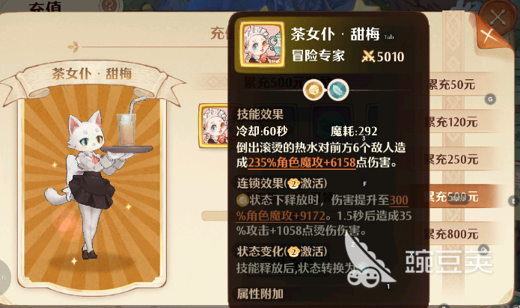Click the question mark help icon

[108, 5]
